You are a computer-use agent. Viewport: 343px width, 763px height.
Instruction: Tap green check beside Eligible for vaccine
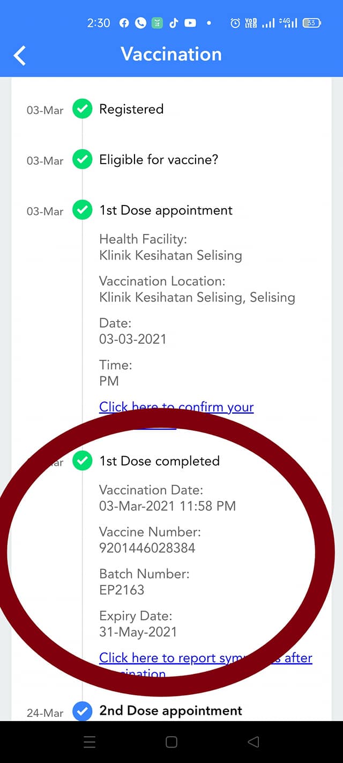point(82,159)
